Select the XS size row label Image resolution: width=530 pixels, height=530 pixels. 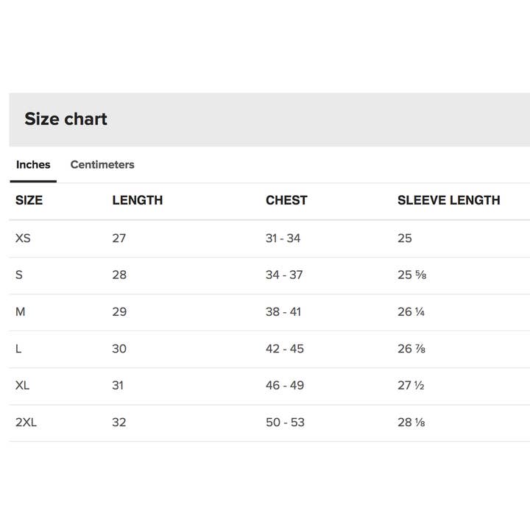(x=23, y=239)
